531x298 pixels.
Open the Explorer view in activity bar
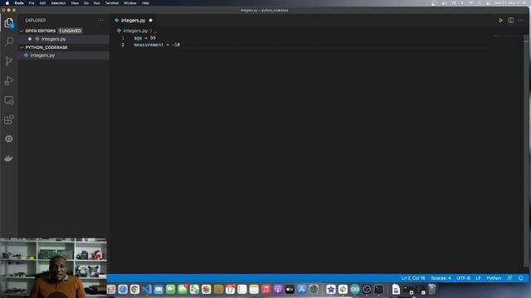click(9, 22)
